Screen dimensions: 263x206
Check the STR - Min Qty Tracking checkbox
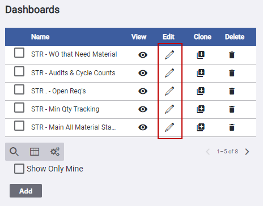point(19,108)
